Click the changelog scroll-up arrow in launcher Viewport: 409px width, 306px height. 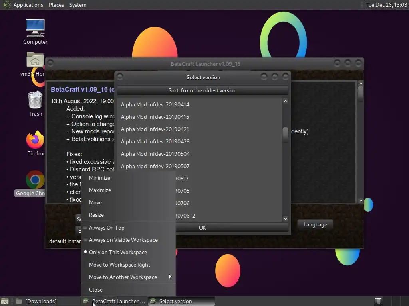click(x=361, y=84)
